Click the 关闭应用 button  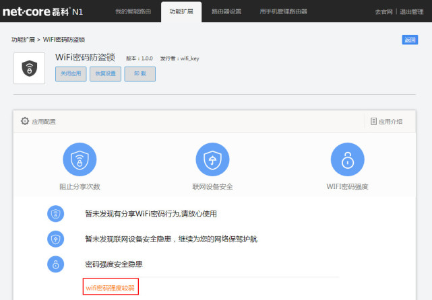(71, 74)
